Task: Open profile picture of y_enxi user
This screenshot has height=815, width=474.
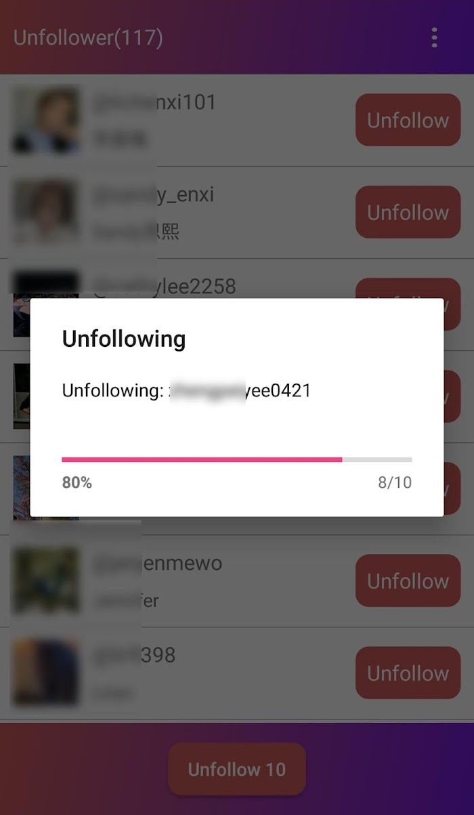Action: pos(46,212)
